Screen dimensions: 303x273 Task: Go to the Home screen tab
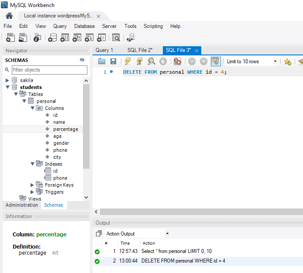(9, 16)
